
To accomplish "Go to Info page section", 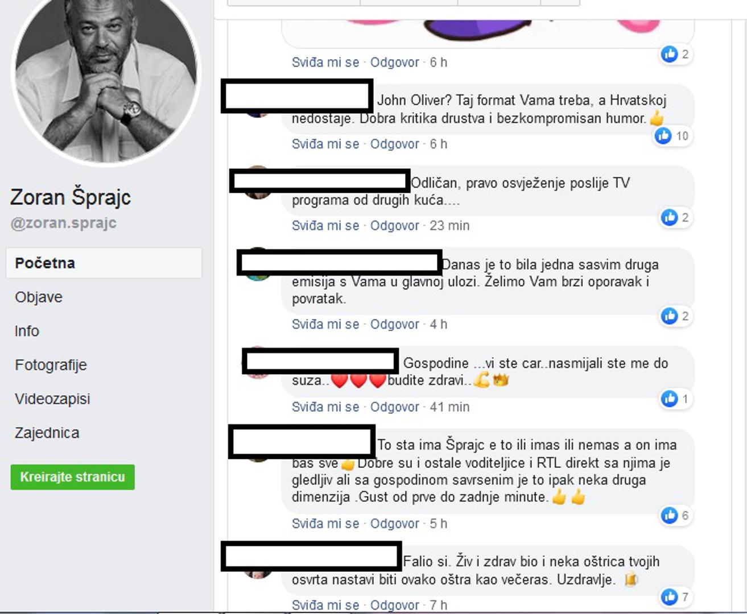I will point(27,331).
